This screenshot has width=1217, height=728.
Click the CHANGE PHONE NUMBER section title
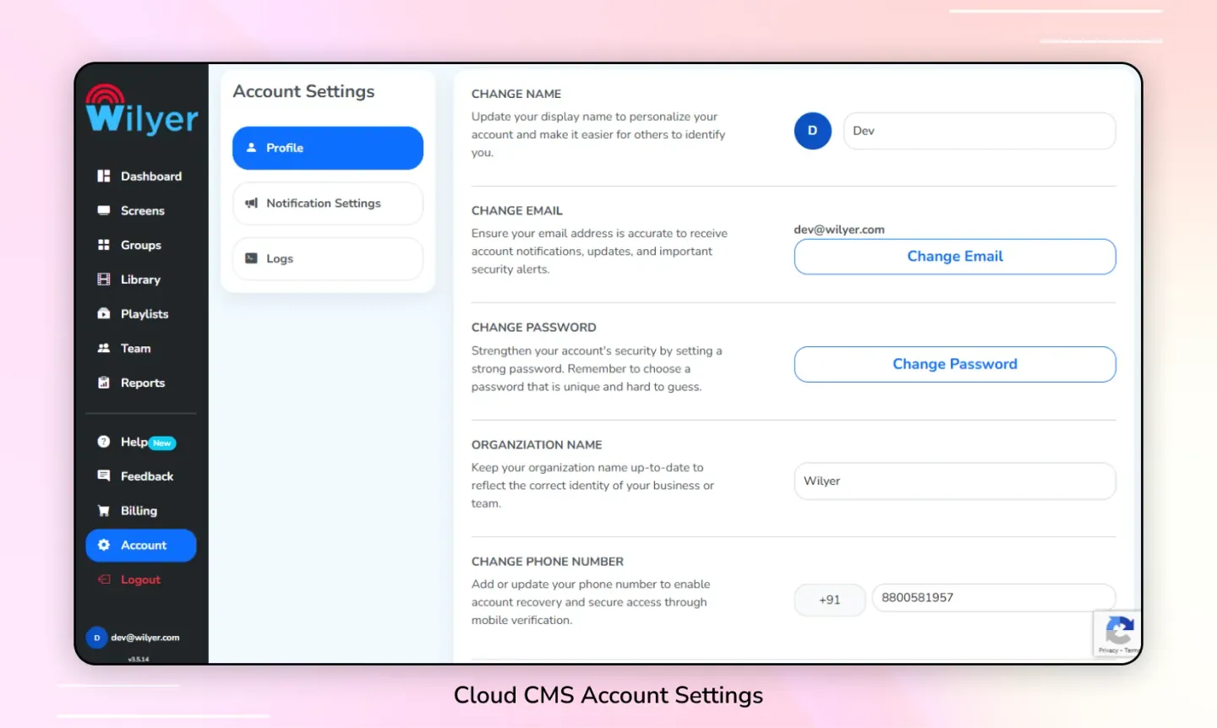click(x=548, y=562)
